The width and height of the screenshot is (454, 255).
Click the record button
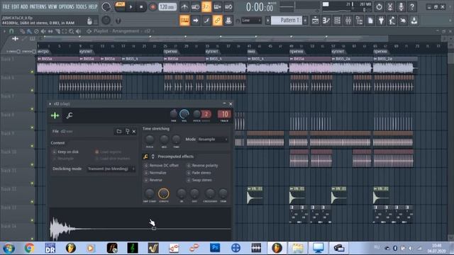[153, 6]
